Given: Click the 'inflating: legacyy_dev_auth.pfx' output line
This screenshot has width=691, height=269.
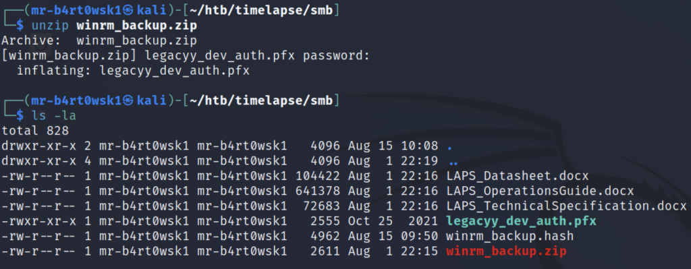Looking at the screenshot, I should (133, 71).
